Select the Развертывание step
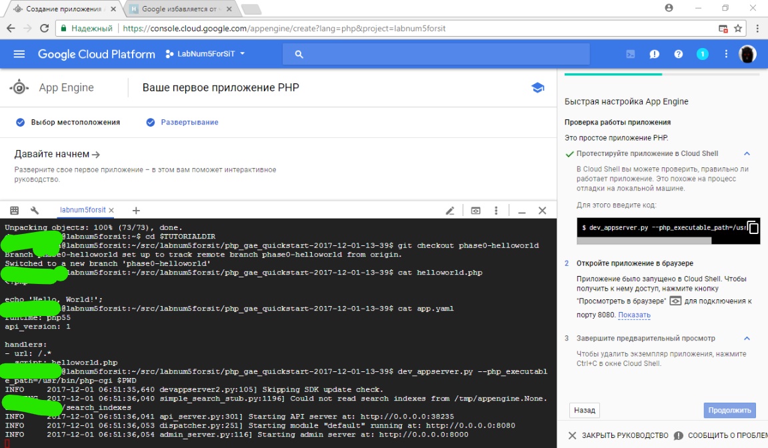 pyautogui.click(x=182, y=123)
